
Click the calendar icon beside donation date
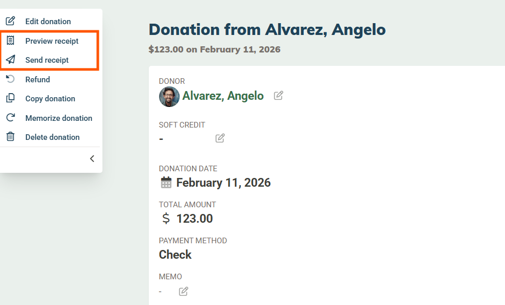(x=166, y=183)
